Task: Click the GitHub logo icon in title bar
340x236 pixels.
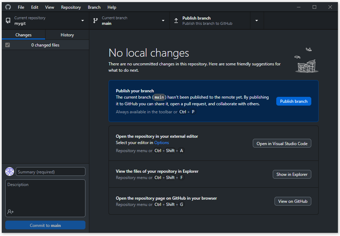Action: [x=8, y=7]
